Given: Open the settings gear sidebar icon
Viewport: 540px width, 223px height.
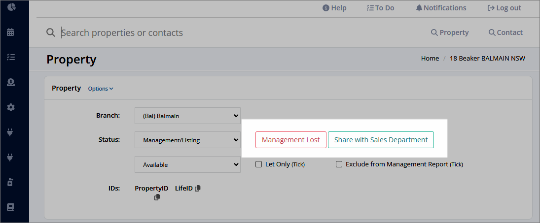Looking at the screenshot, I should pos(11,107).
